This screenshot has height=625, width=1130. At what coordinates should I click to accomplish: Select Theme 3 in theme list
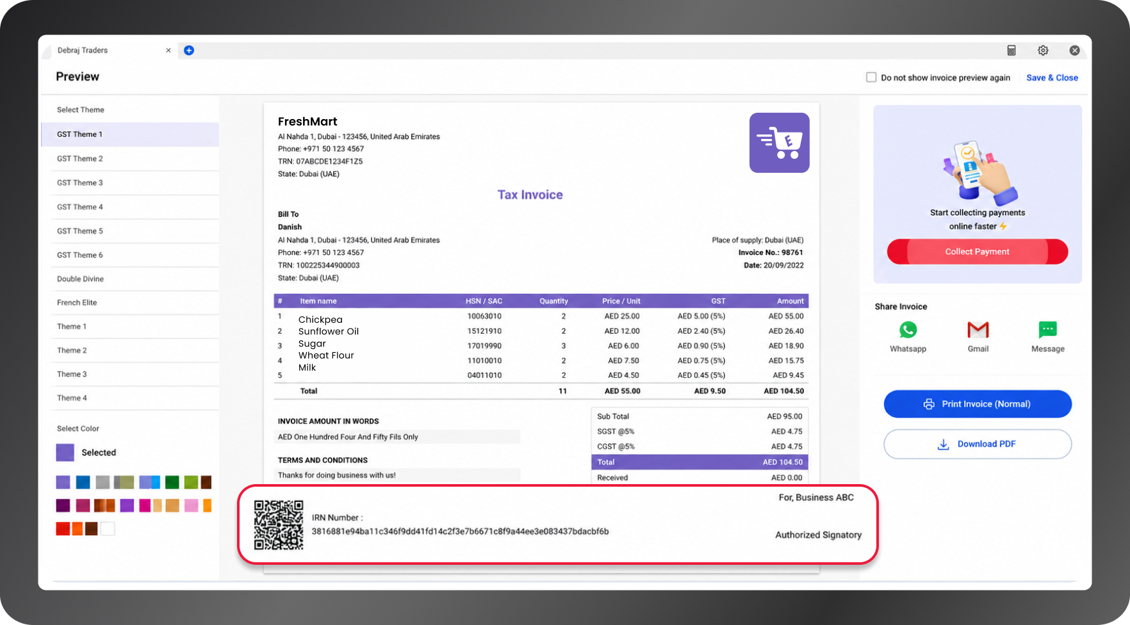click(135, 374)
